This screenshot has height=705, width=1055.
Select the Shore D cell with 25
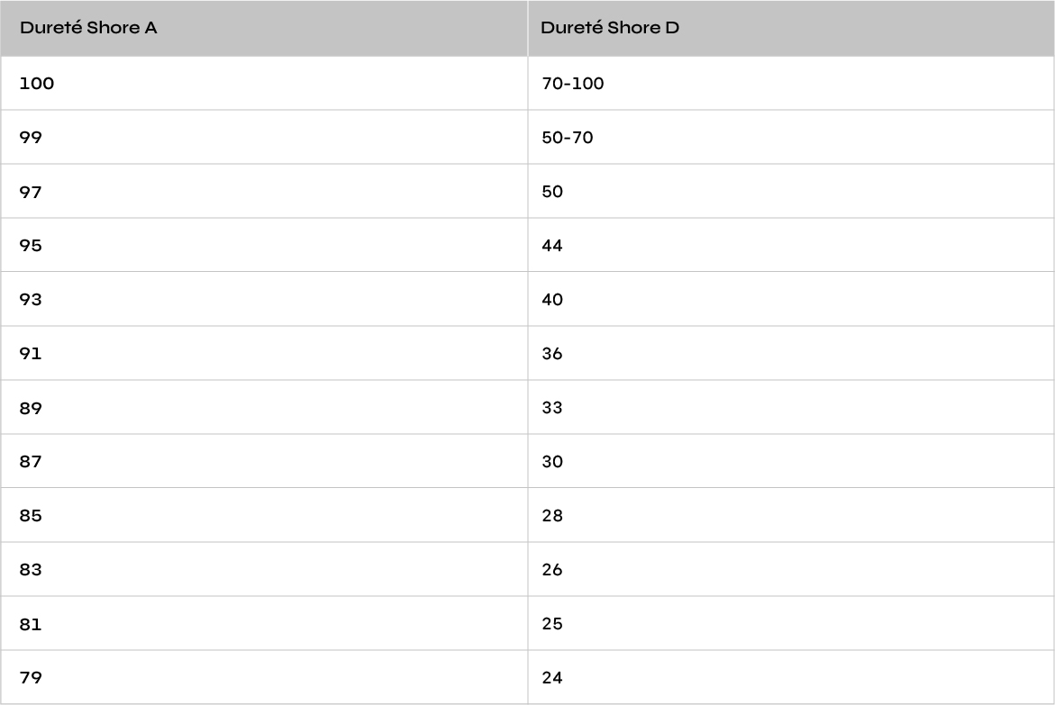[791, 623]
